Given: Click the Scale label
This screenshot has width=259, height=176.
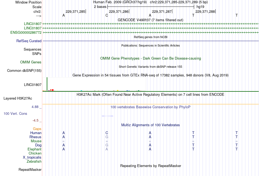Looking at the screenshot, I should pyautogui.click(x=37, y=7).
